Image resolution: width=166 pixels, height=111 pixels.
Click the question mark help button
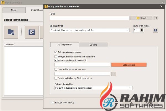click(155, 30)
